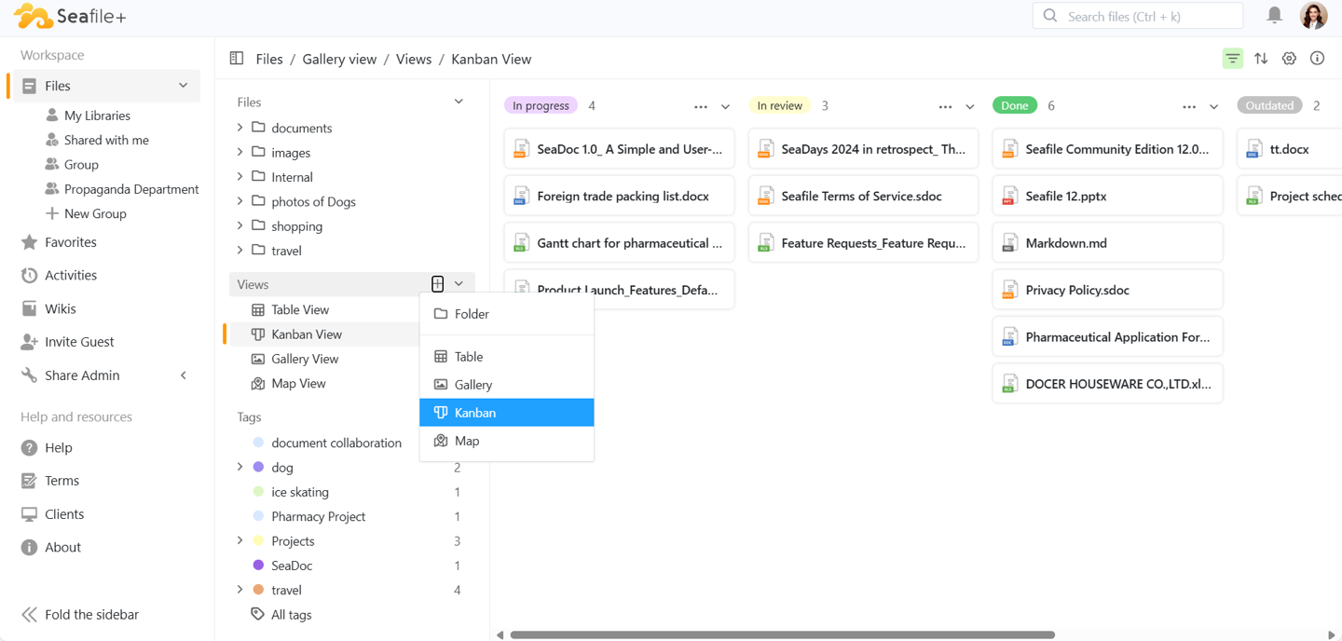Go to Gallery view in breadcrumb
Image resolution: width=1342 pixels, height=641 pixels.
tap(339, 59)
